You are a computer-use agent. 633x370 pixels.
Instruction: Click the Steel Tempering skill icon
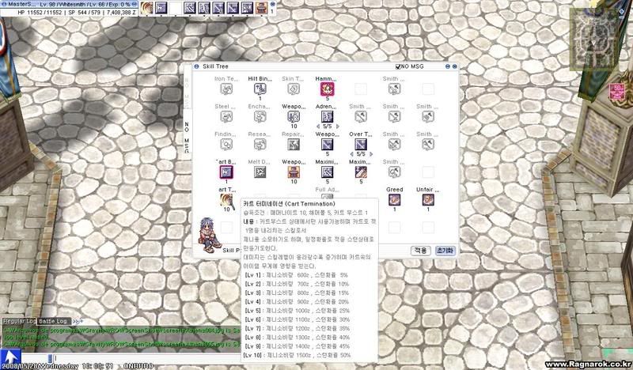tap(226, 116)
